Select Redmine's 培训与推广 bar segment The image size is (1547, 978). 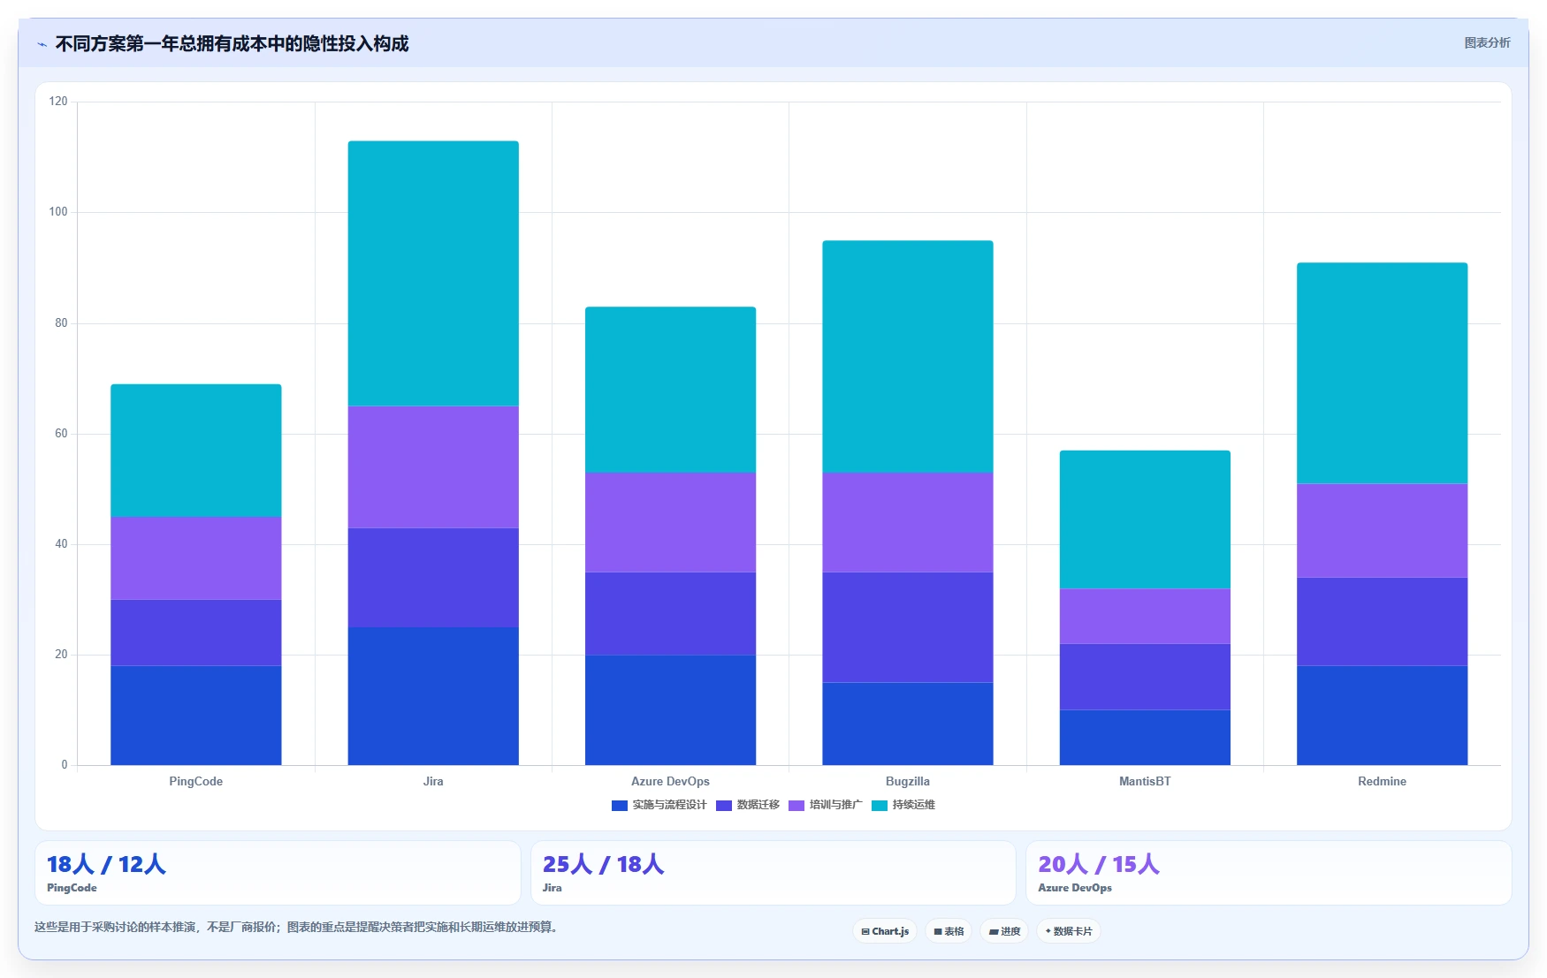click(x=1382, y=530)
